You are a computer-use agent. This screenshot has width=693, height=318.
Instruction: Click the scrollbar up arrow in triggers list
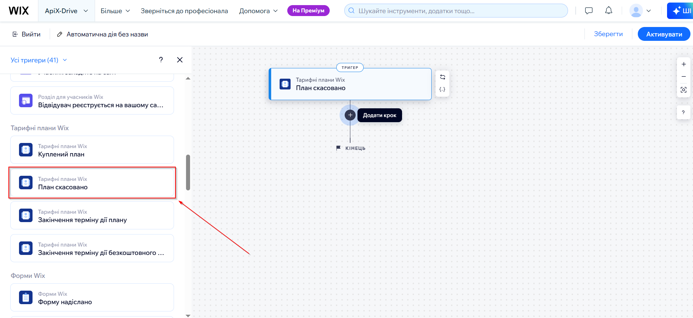188,78
